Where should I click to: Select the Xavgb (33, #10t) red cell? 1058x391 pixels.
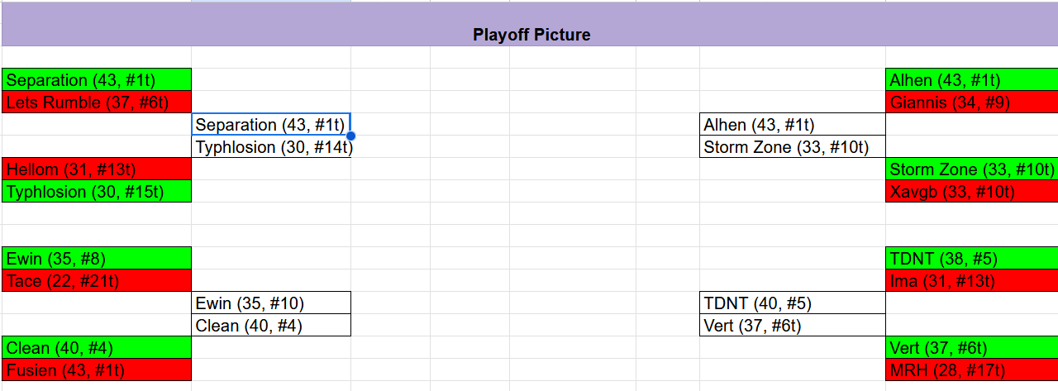pyautogui.click(x=971, y=192)
